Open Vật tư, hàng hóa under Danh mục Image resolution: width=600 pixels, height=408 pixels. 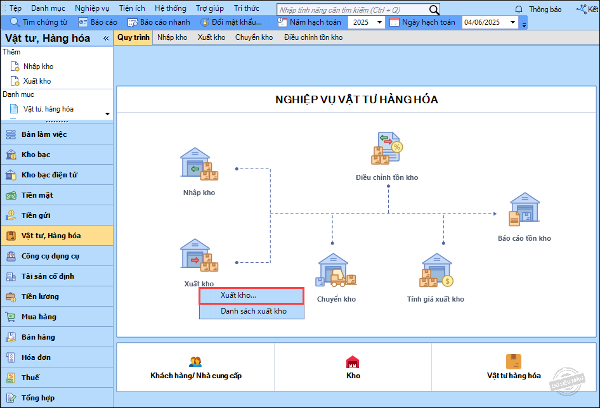point(48,109)
